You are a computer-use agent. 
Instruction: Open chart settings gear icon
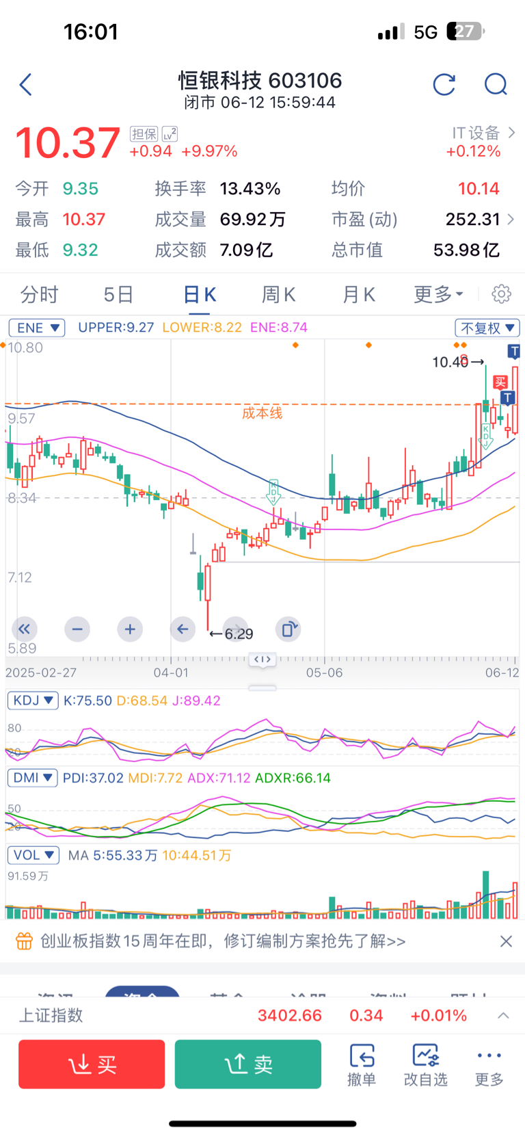(501, 294)
